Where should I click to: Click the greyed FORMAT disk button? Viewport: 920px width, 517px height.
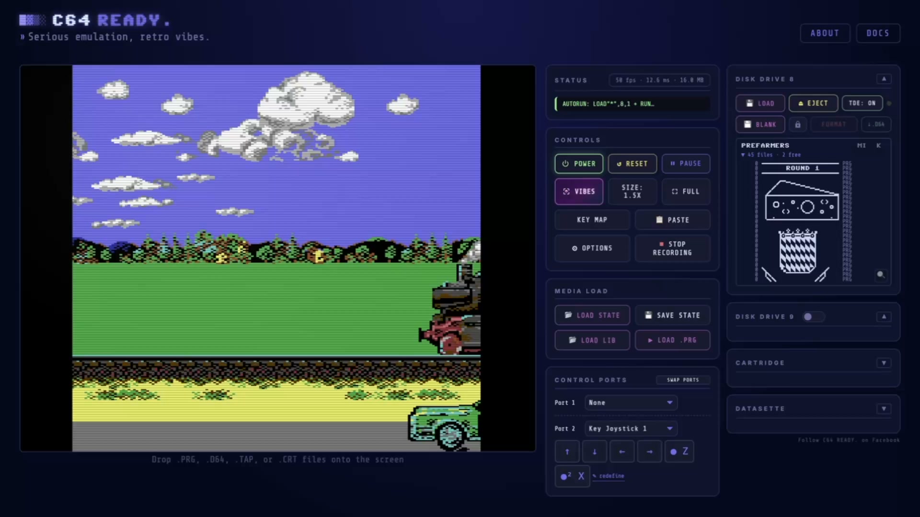click(833, 124)
